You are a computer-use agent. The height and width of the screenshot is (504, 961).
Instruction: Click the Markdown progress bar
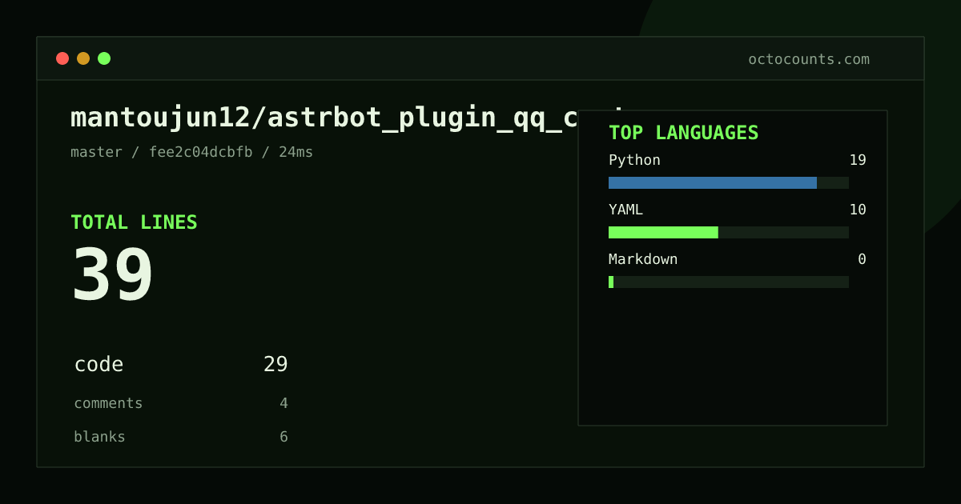[729, 282]
